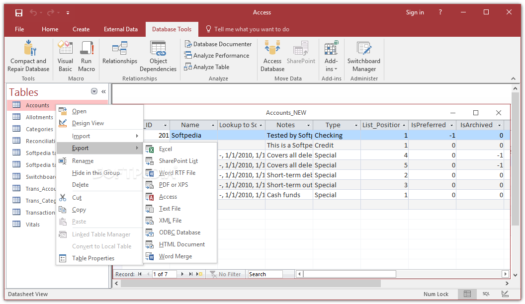Switch to Design View status bar button
525x304 pixels.
(x=505, y=294)
